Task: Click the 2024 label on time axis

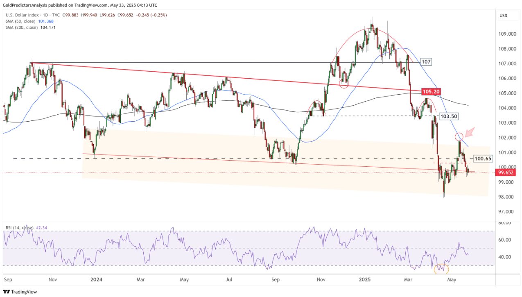Action: click(x=96, y=280)
